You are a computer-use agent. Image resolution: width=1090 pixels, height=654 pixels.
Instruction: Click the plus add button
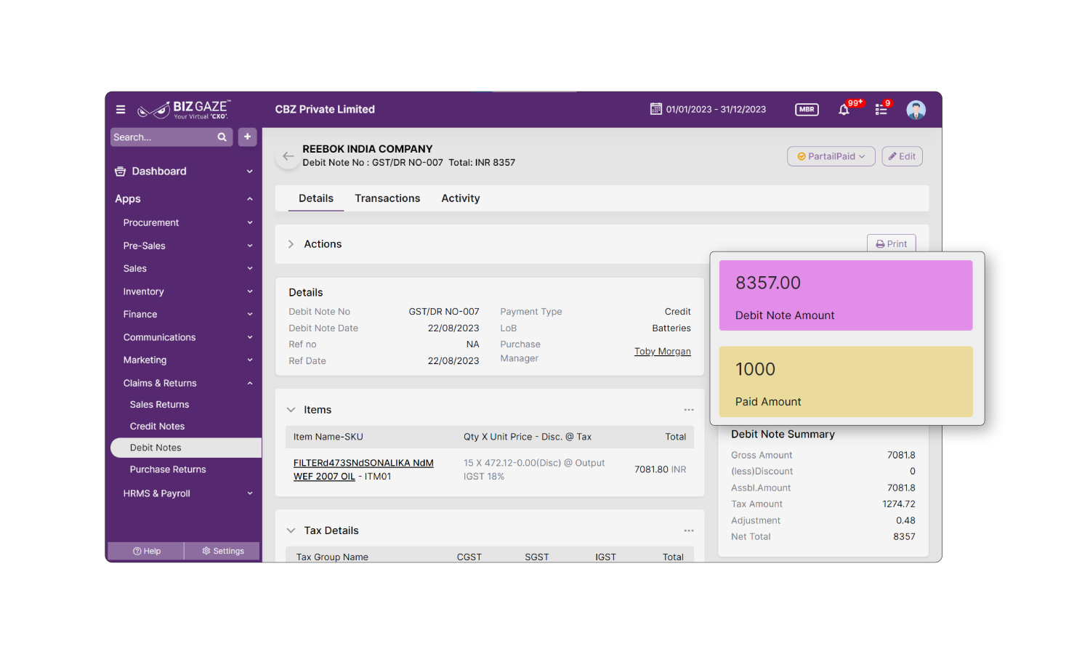[x=247, y=137]
